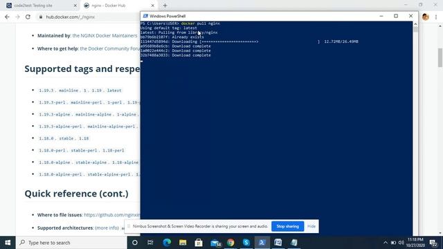The width and height of the screenshot is (443, 249).
Task: Click the 1.18.0-perl tag
Action: pos(52,150)
